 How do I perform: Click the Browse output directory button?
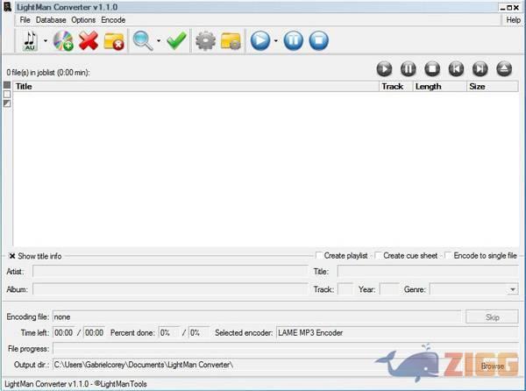[x=493, y=366]
